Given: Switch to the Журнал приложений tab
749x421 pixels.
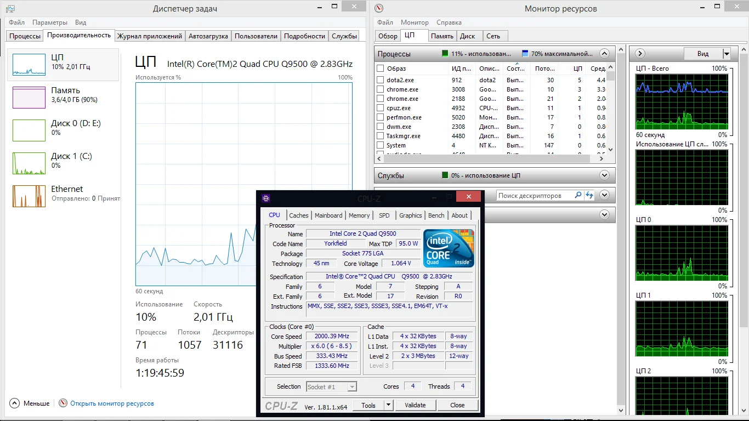Looking at the screenshot, I should click(x=150, y=36).
